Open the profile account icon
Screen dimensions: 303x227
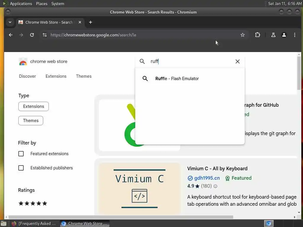284,35
